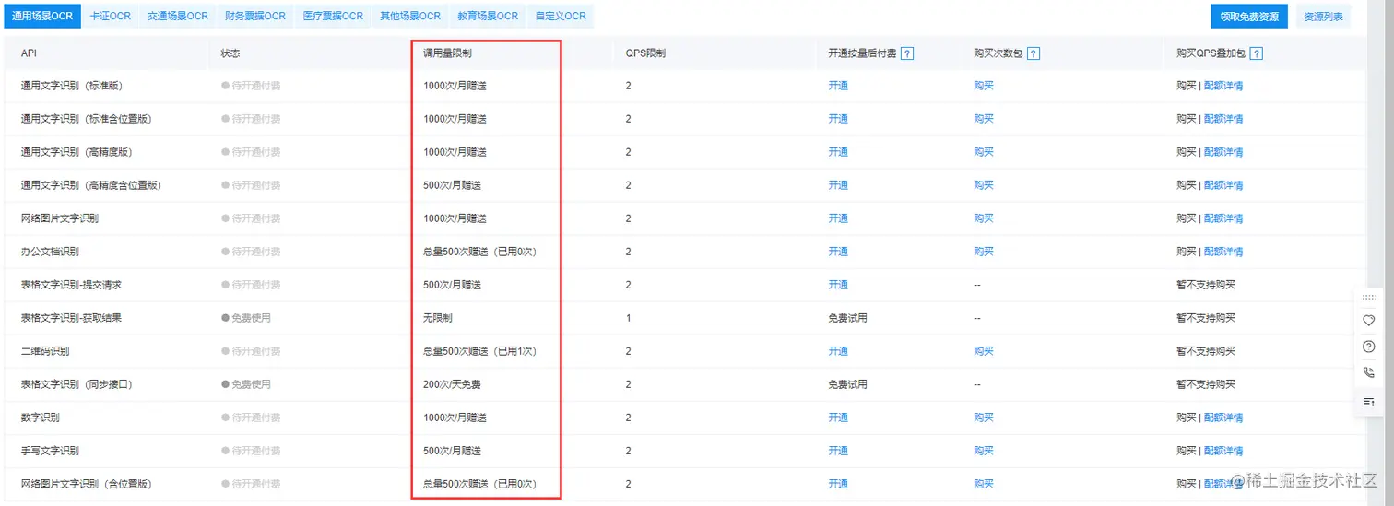Click 开通 for 通用文字识别（标准含位置版）
Screen dimensions: 1394x506
tap(838, 119)
